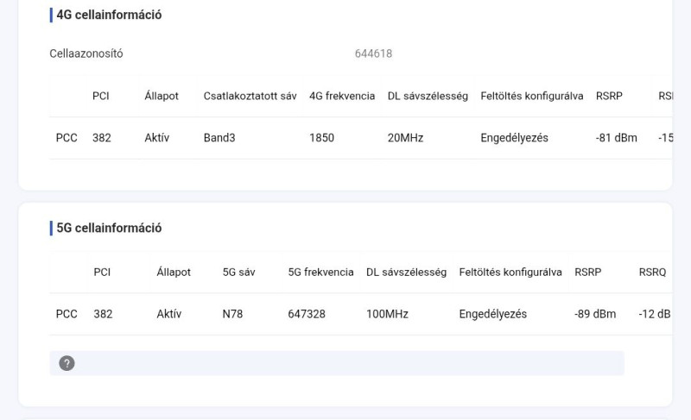Select the cell ID value 644618
Image resolution: width=691 pixels, height=420 pixels.
point(373,53)
